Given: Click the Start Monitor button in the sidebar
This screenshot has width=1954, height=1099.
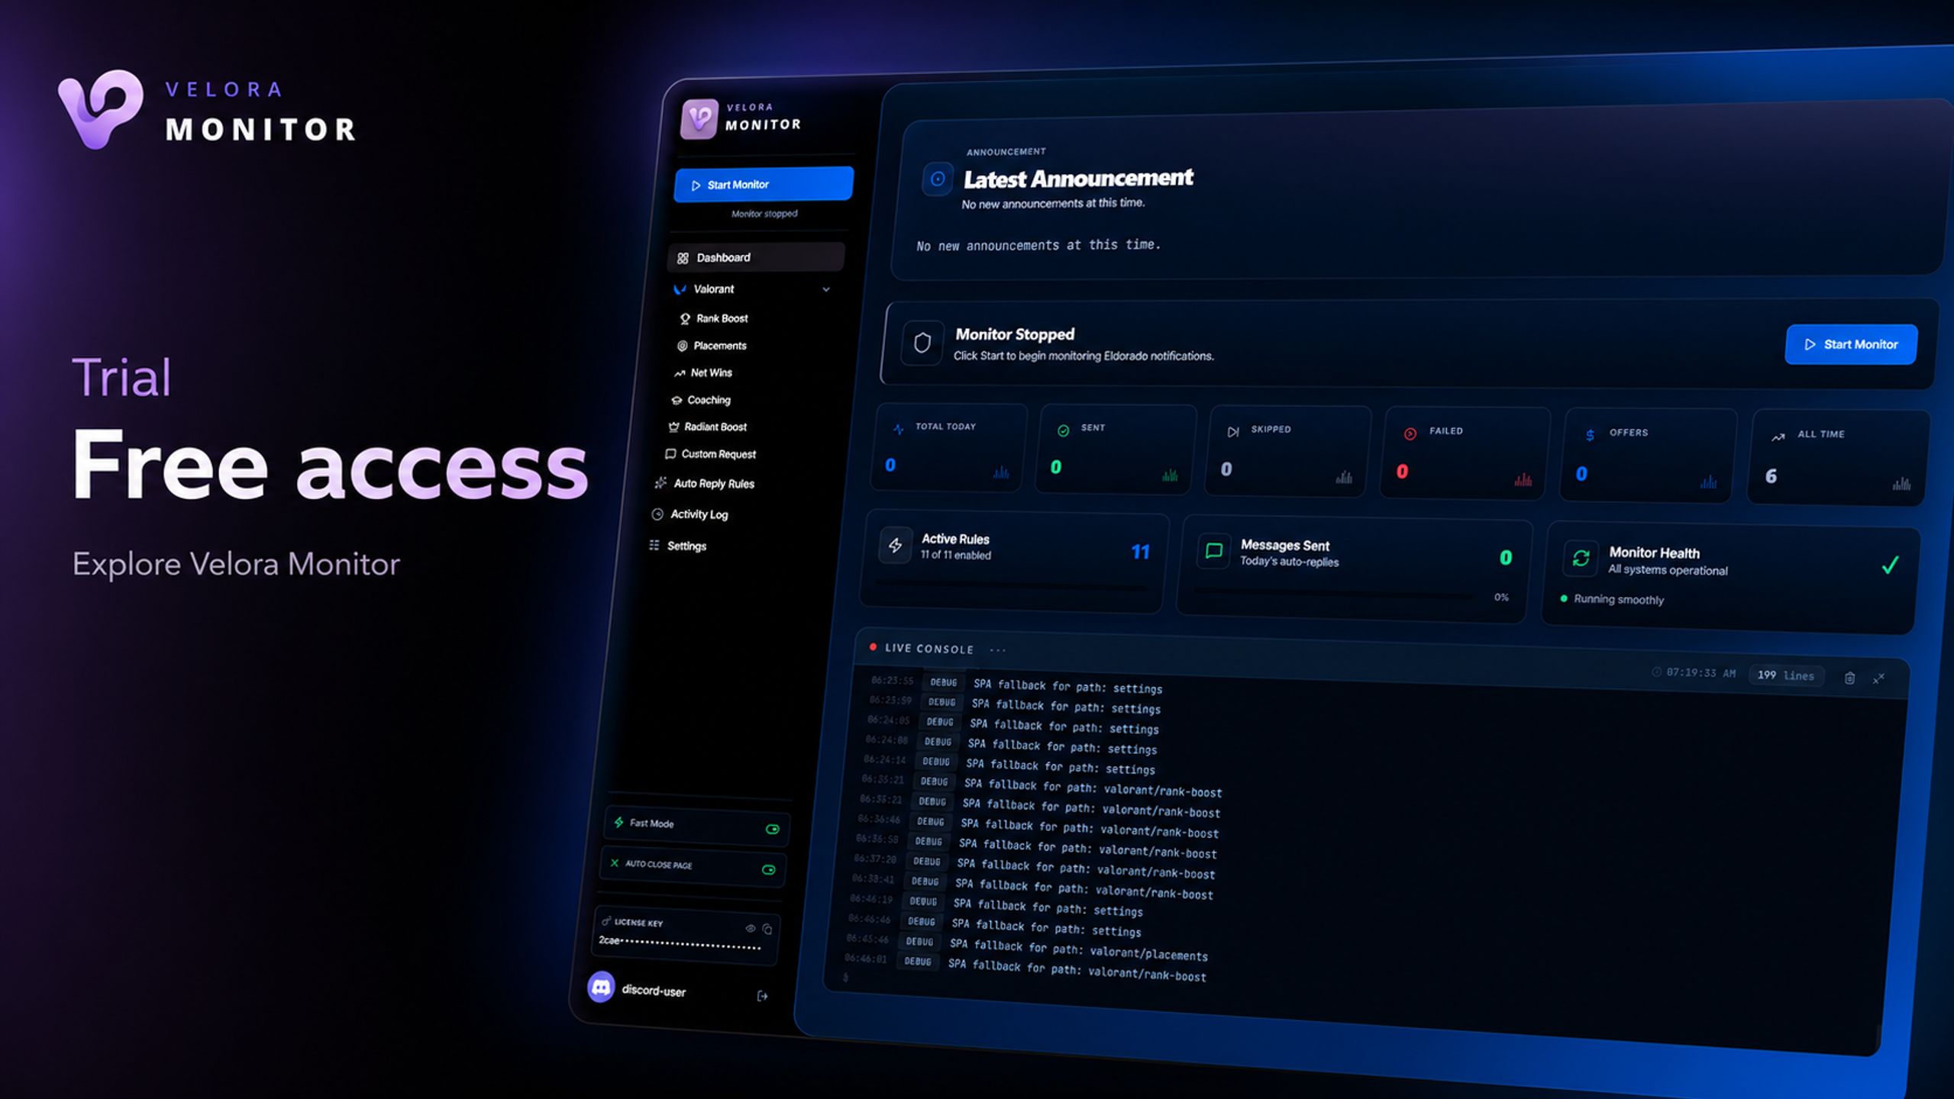Looking at the screenshot, I should point(763,184).
